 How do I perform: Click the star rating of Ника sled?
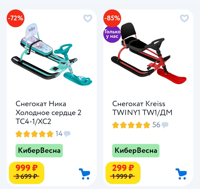tap(35, 134)
